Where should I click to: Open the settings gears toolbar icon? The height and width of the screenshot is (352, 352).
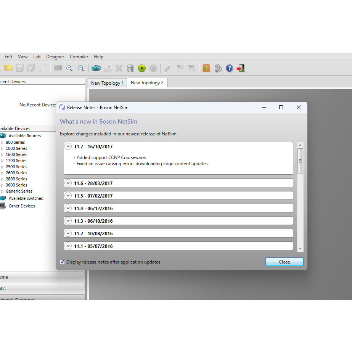(218, 68)
